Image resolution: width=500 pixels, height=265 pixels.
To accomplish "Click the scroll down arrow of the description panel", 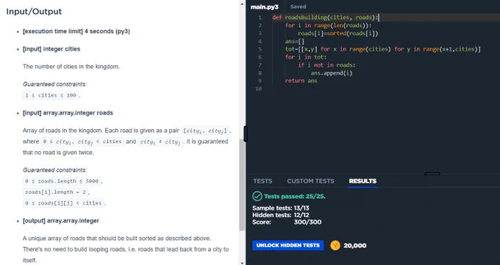I will click(x=242, y=263).
